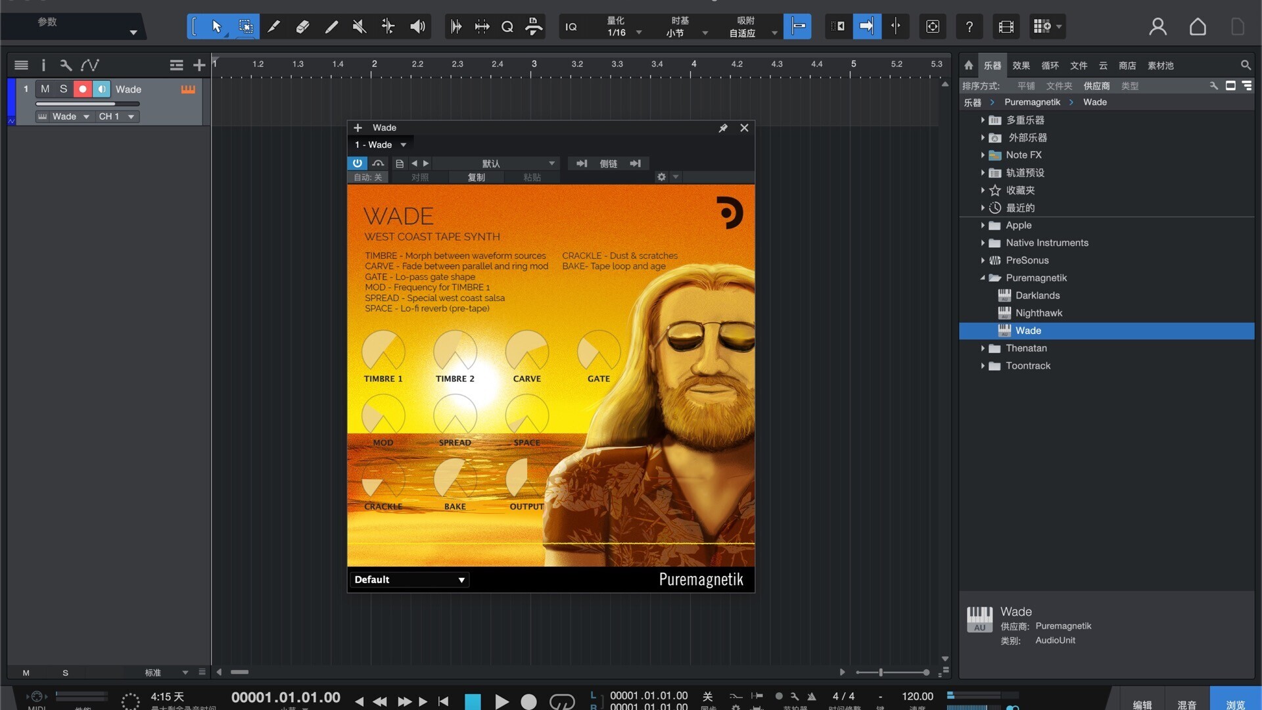Arm record on the Wade track

[83, 89]
